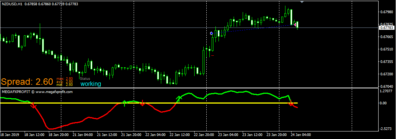Click the '23 Jan 20:00' time label
Viewport: 396px width, 139px height.
tap(277, 135)
